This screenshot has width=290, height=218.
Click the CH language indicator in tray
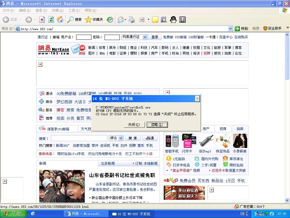pos(242,214)
